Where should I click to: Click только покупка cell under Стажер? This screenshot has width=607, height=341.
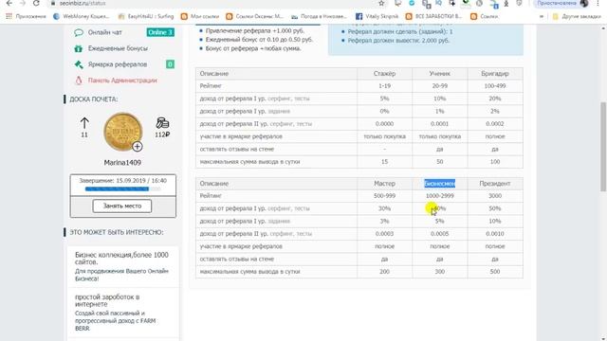pos(384,136)
